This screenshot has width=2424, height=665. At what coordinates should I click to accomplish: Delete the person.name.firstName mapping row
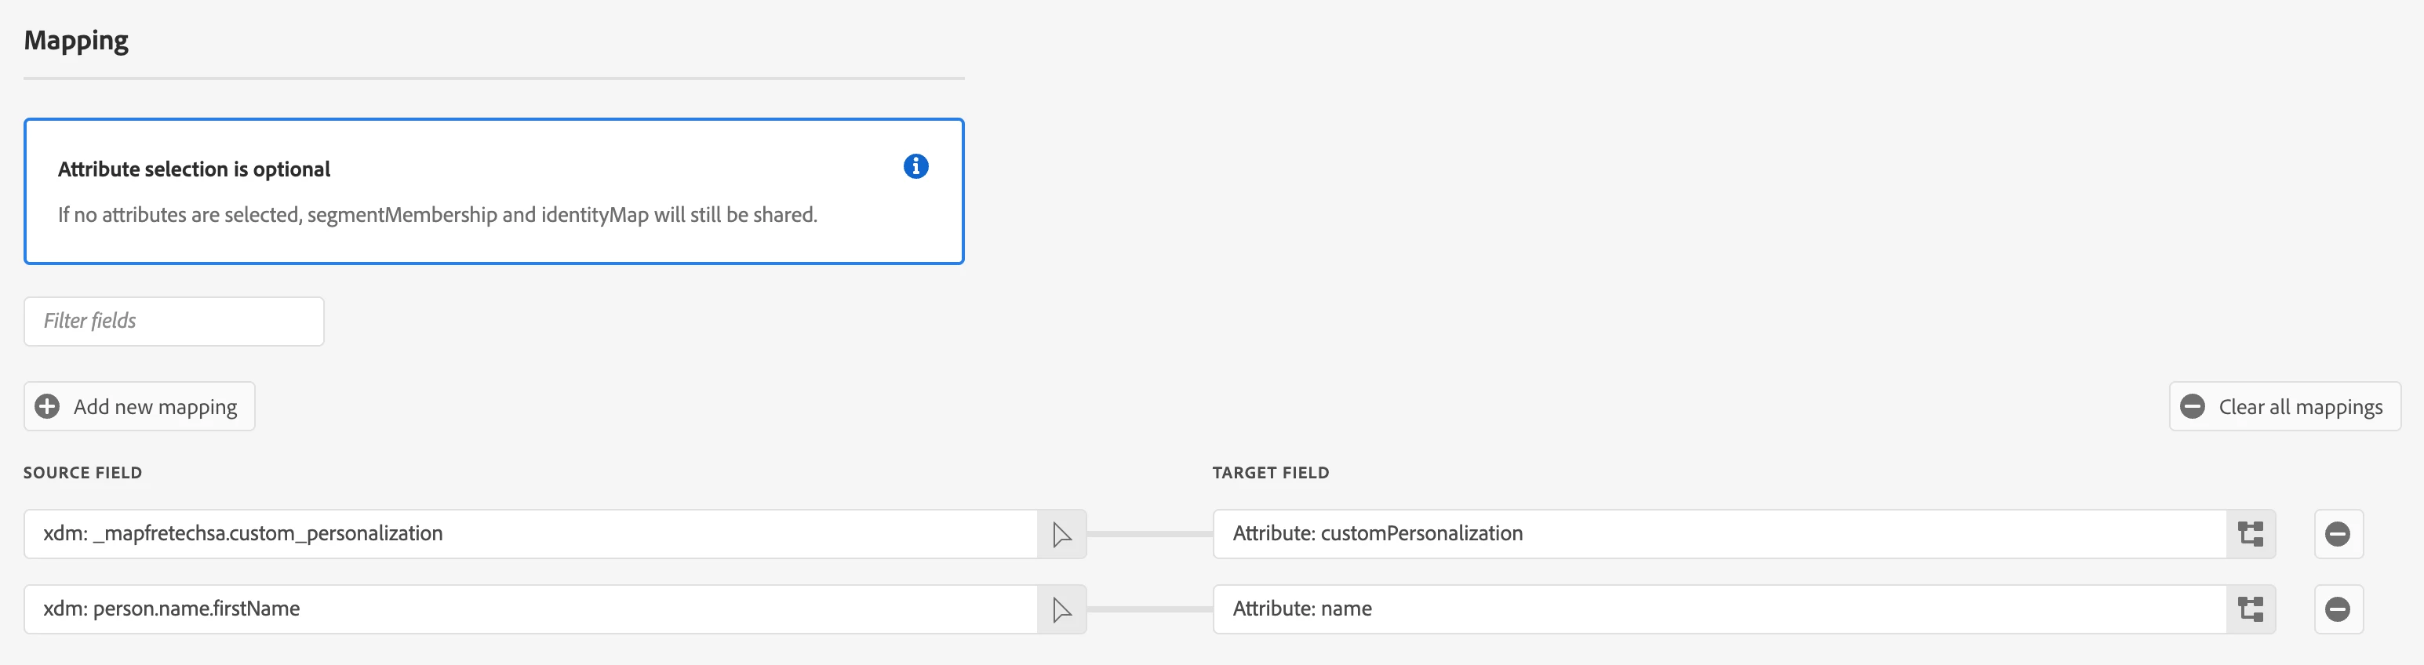2338,609
